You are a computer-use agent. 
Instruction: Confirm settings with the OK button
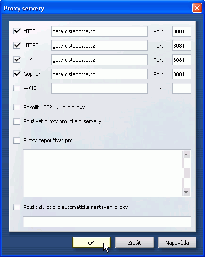pyautogui.click(x=92, y=243)
